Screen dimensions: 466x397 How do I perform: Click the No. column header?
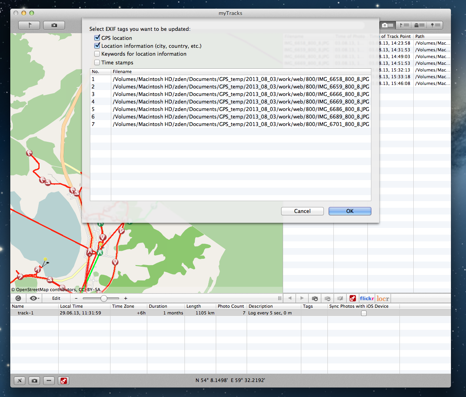[x=101, y=71]
